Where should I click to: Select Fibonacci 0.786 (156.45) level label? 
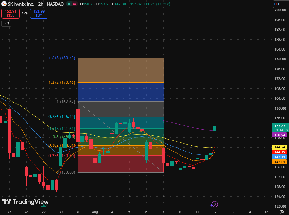[62, 117]
